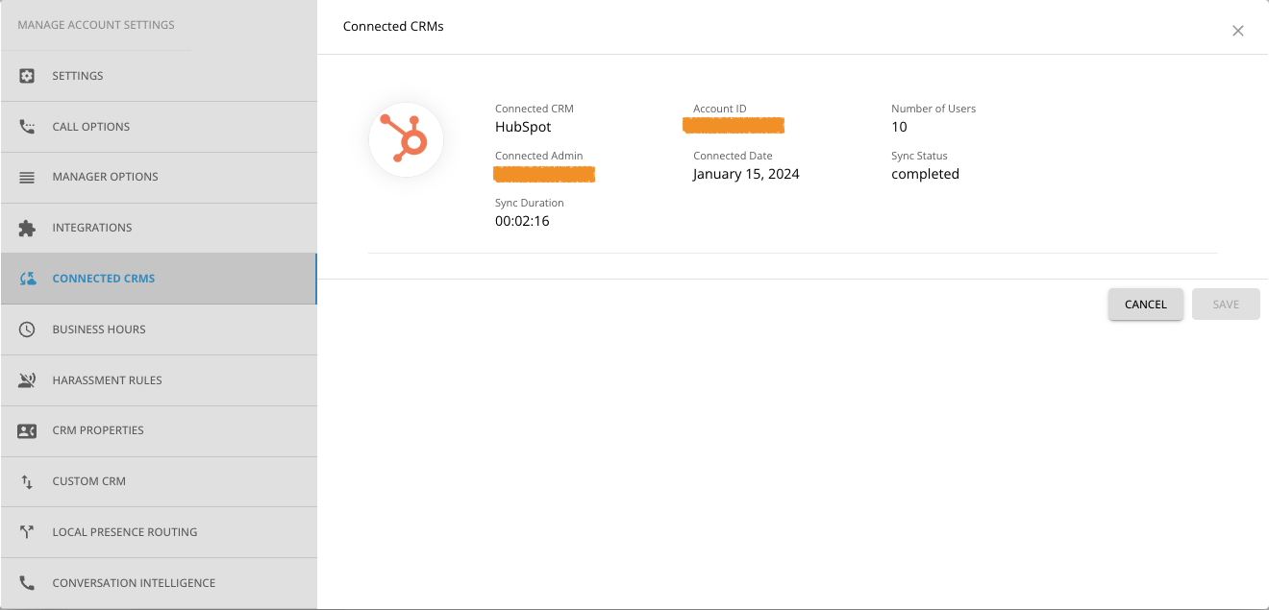
Task: Click the Manage Account Settings header
Action: pyautogui.click(x=96, y=25)
